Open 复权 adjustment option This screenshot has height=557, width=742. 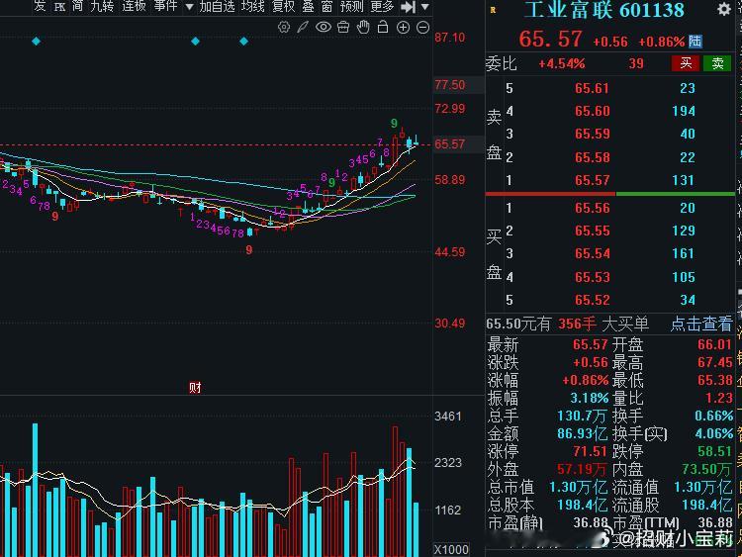click(284, 6)
